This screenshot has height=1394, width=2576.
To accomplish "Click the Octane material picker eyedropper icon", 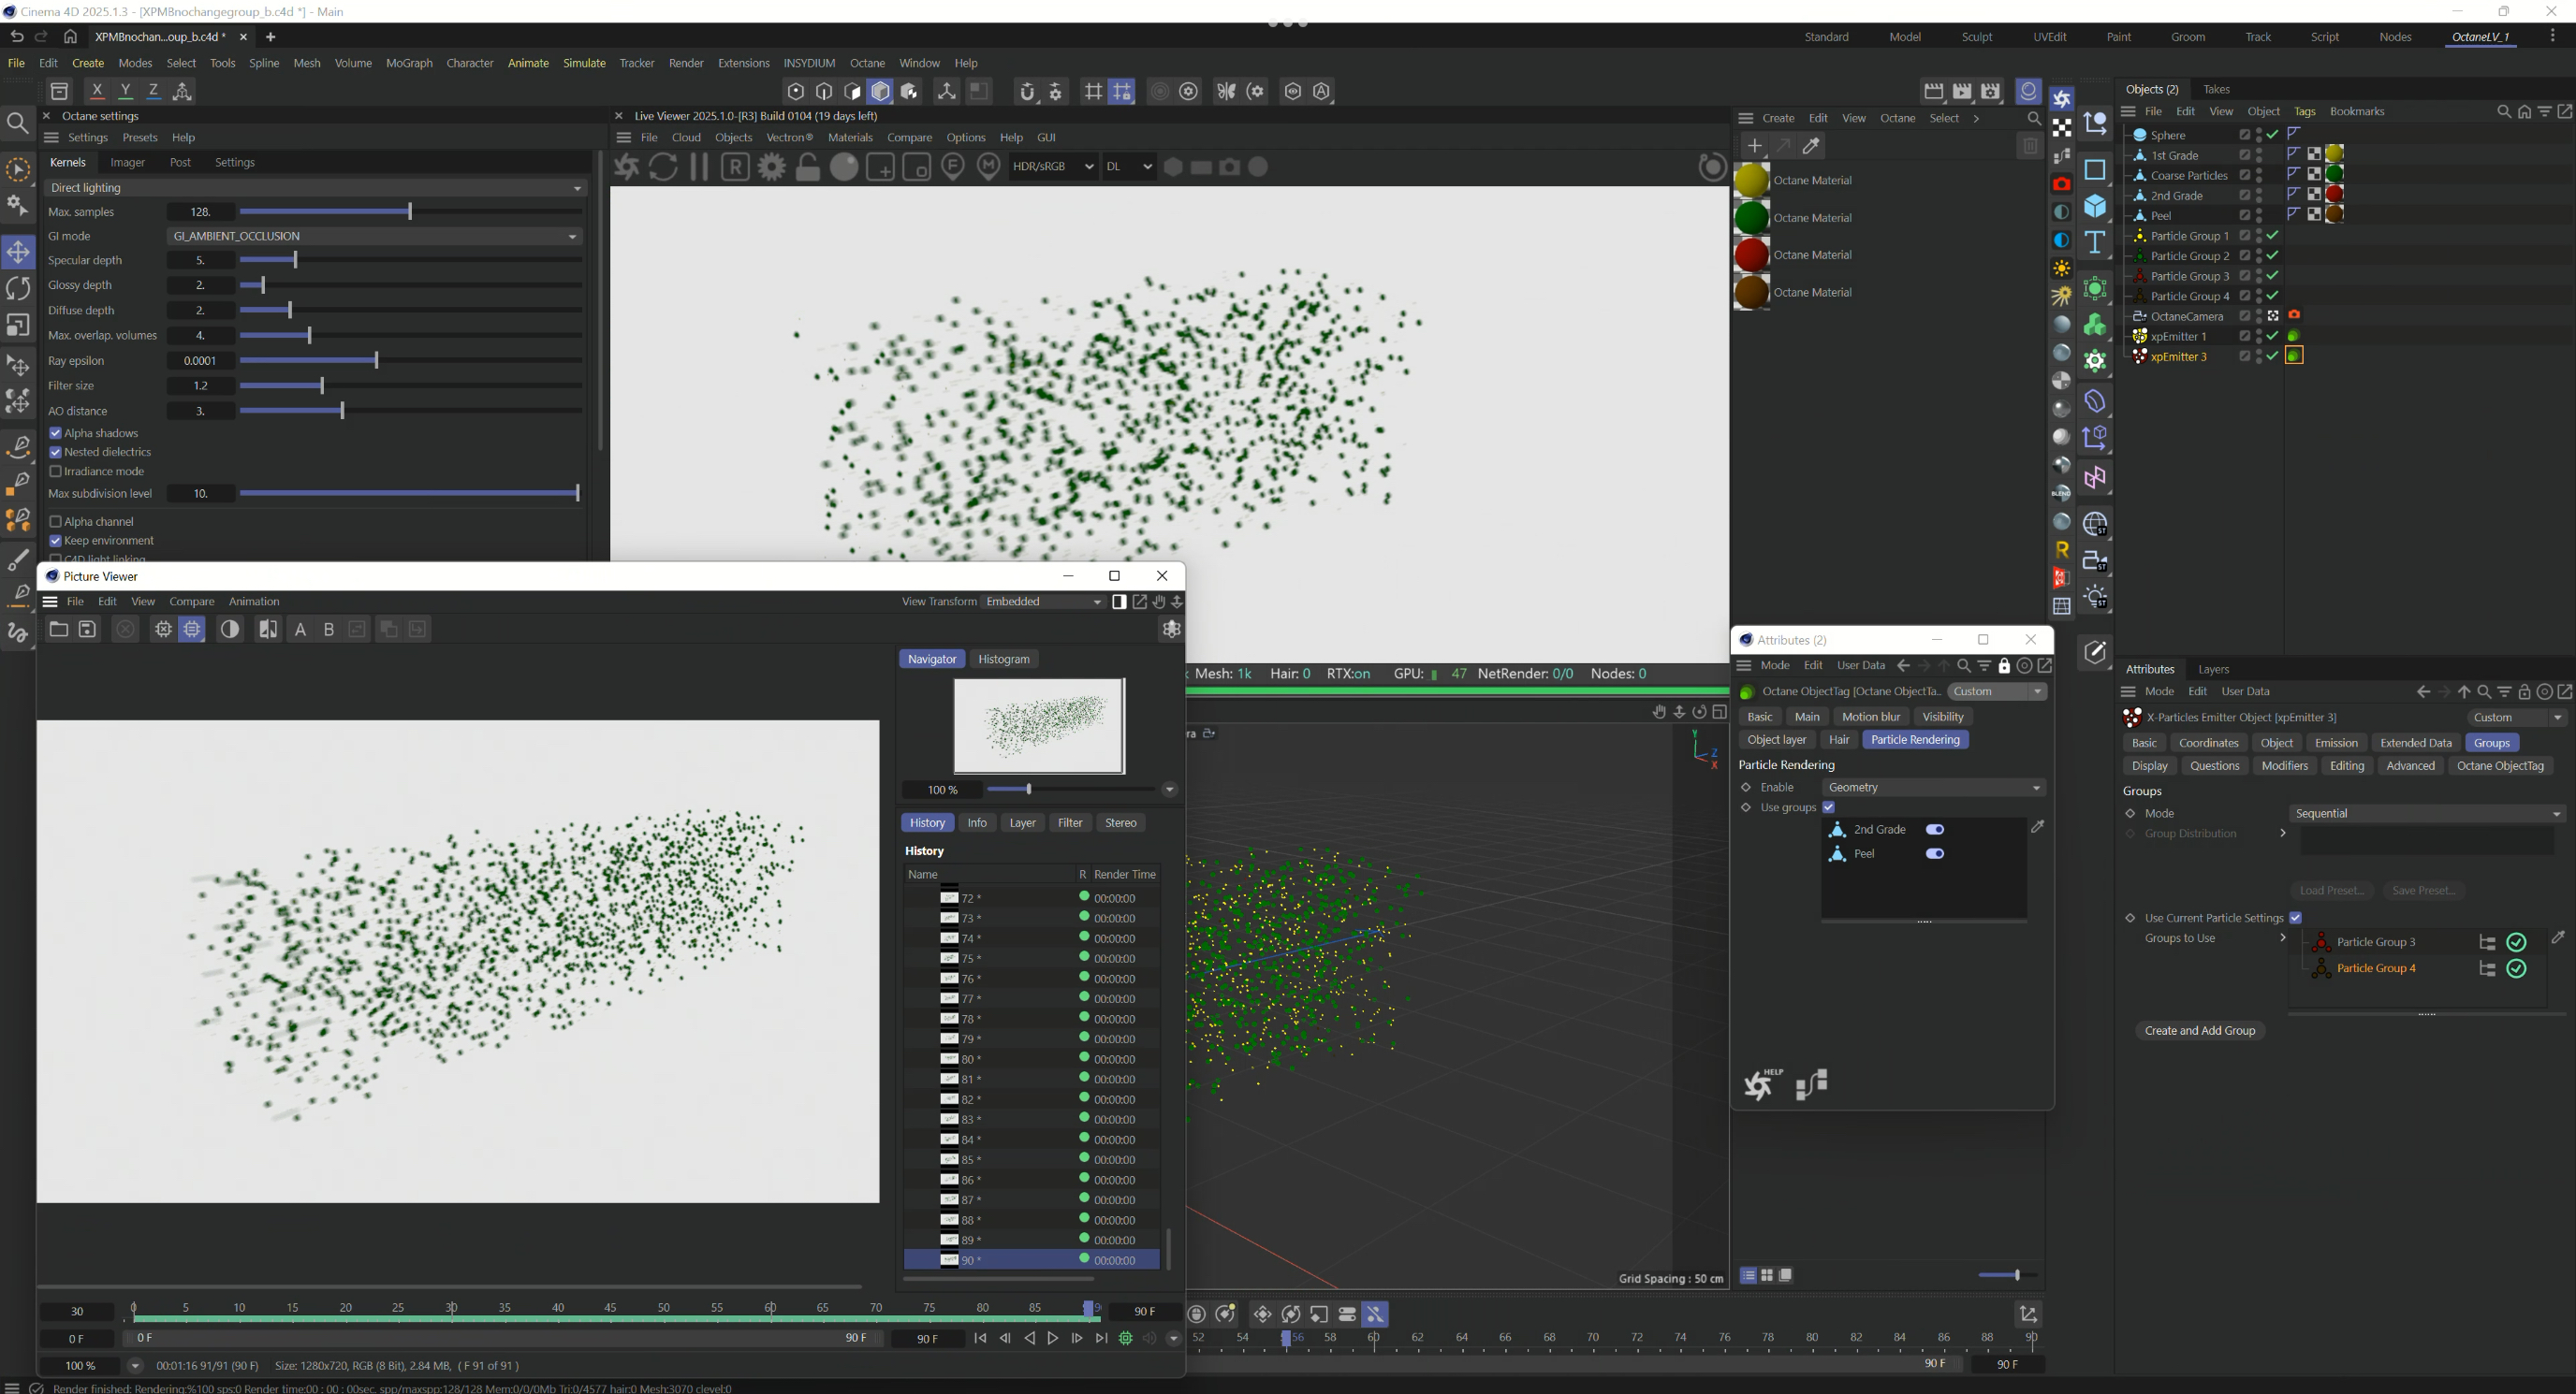I will [1811, 146].
